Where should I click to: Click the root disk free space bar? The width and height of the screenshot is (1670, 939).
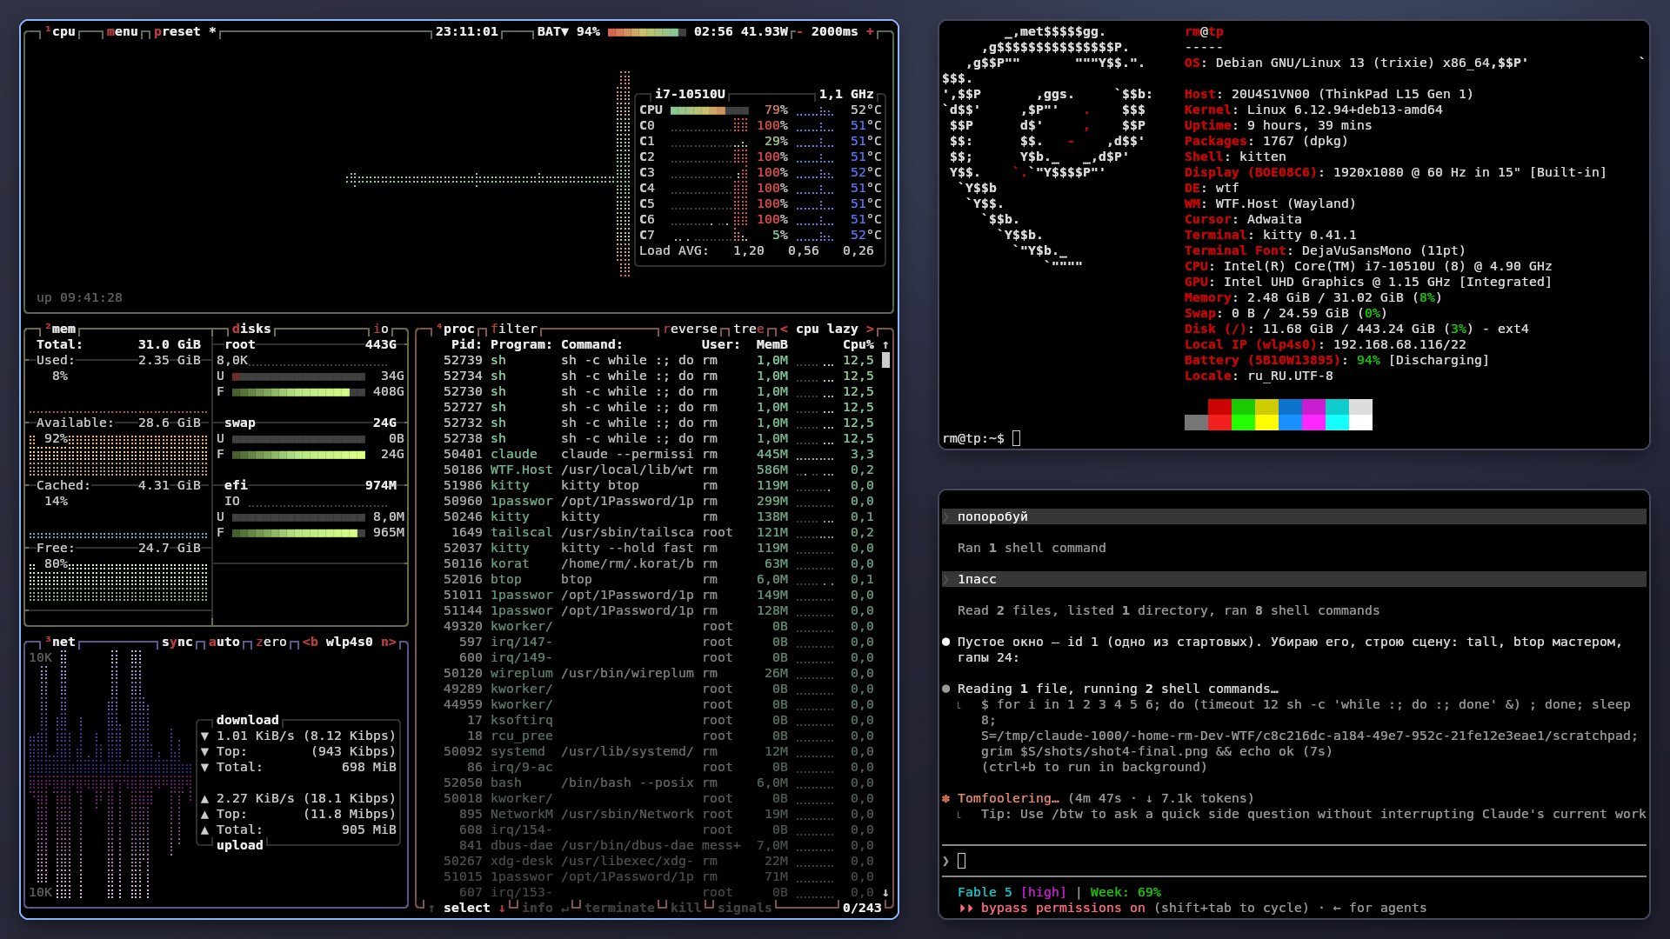[x=298, y=392]
